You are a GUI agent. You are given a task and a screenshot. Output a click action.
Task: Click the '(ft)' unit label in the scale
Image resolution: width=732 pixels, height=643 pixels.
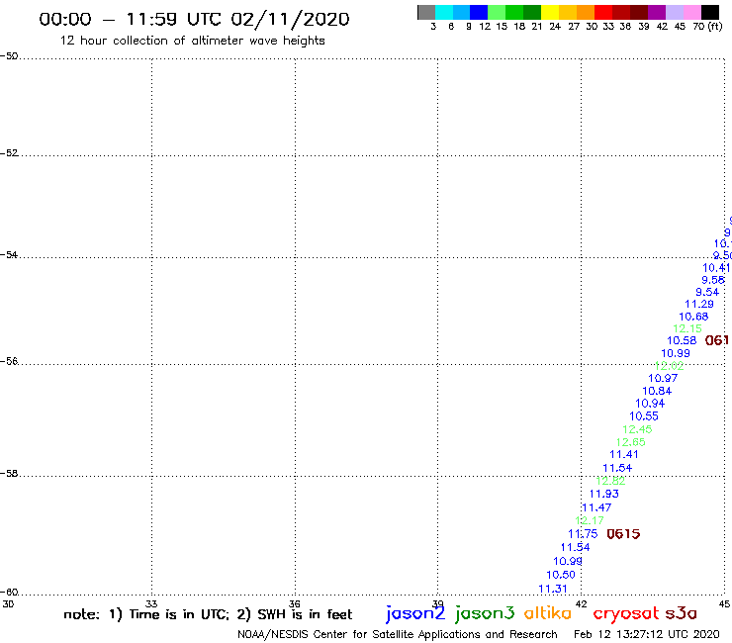pos(715,26)
